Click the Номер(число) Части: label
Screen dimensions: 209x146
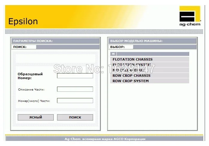pyautogui.click(x=34, y=101)
